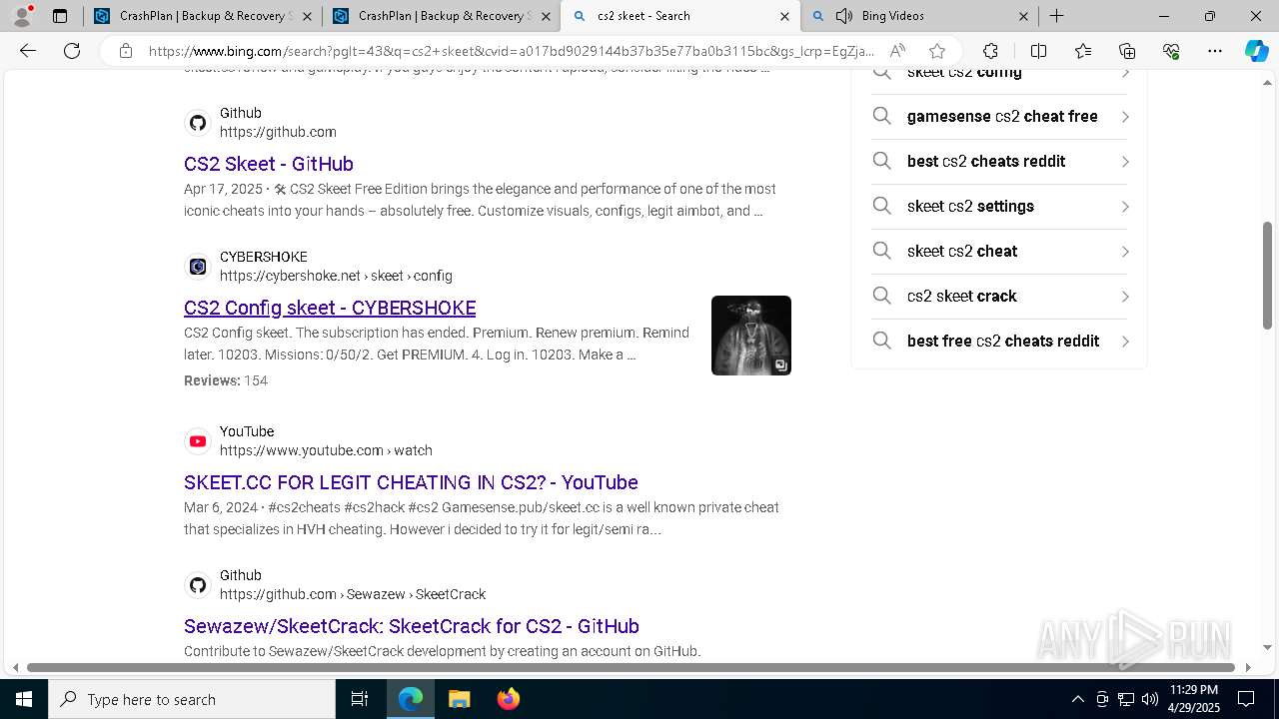Open split screen icon
This screenshot has width=1279, height=719.
coord(1038,51)
